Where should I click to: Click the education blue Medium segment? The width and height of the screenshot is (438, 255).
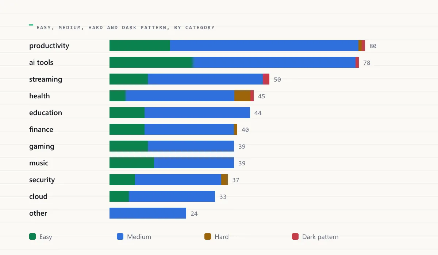197,113
